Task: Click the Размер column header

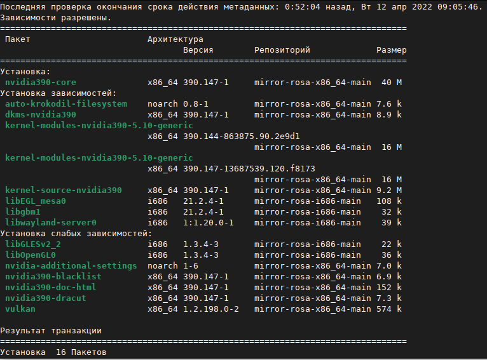Action: coord(391,50)
